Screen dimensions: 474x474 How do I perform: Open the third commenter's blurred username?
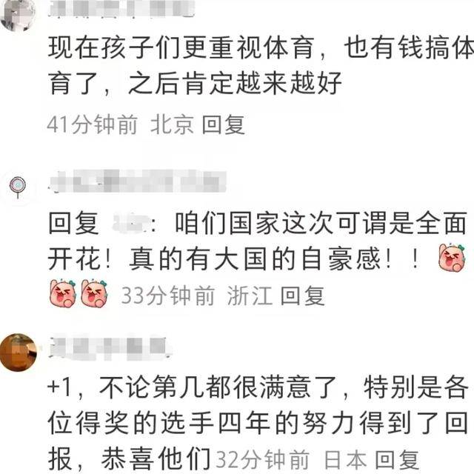110,349
